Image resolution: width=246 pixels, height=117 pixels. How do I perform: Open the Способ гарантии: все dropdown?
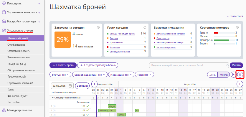click(x=90, y=75)
